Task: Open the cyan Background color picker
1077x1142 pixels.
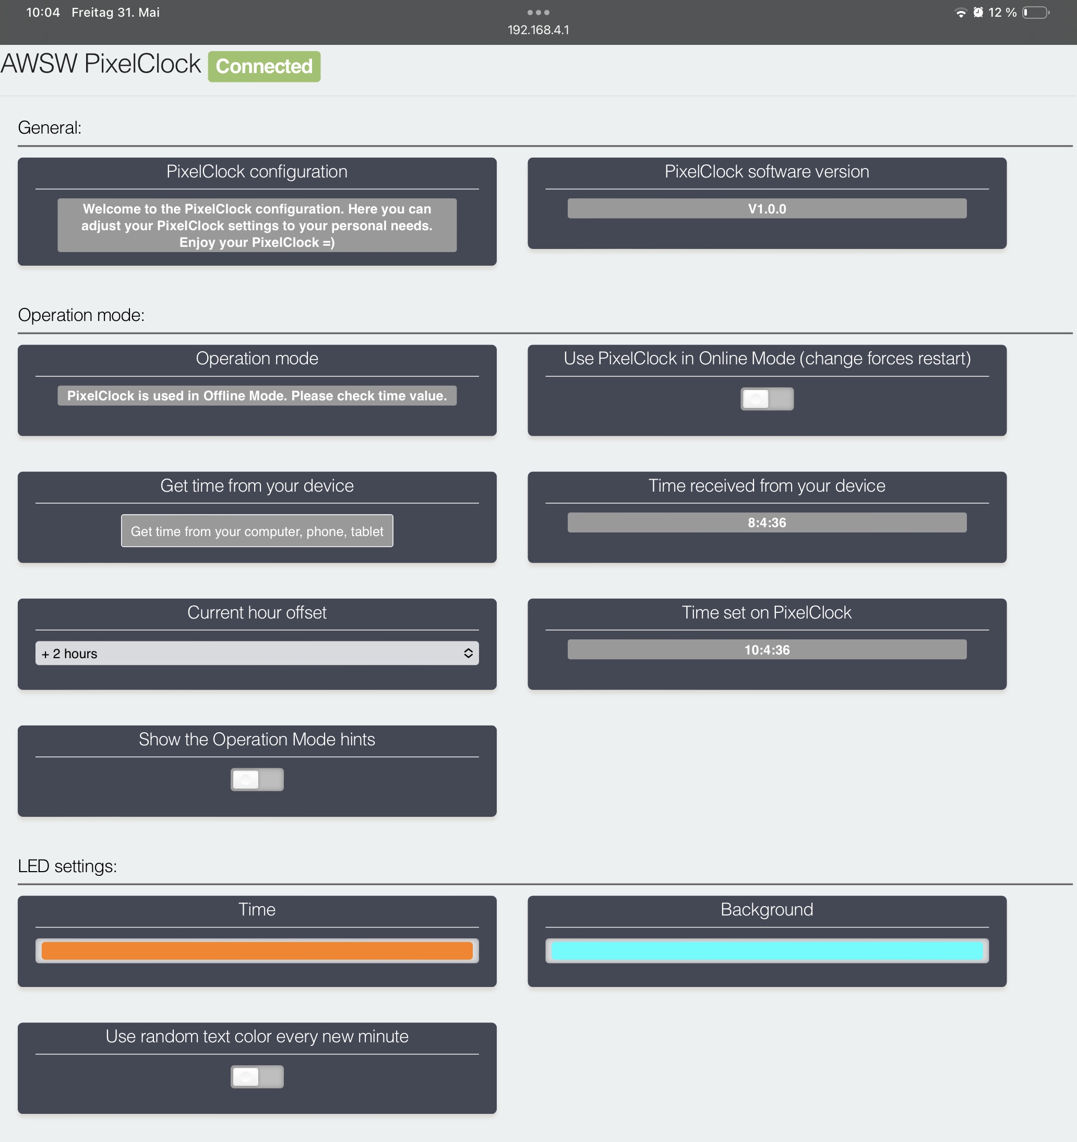Action: tap(766, 950)
